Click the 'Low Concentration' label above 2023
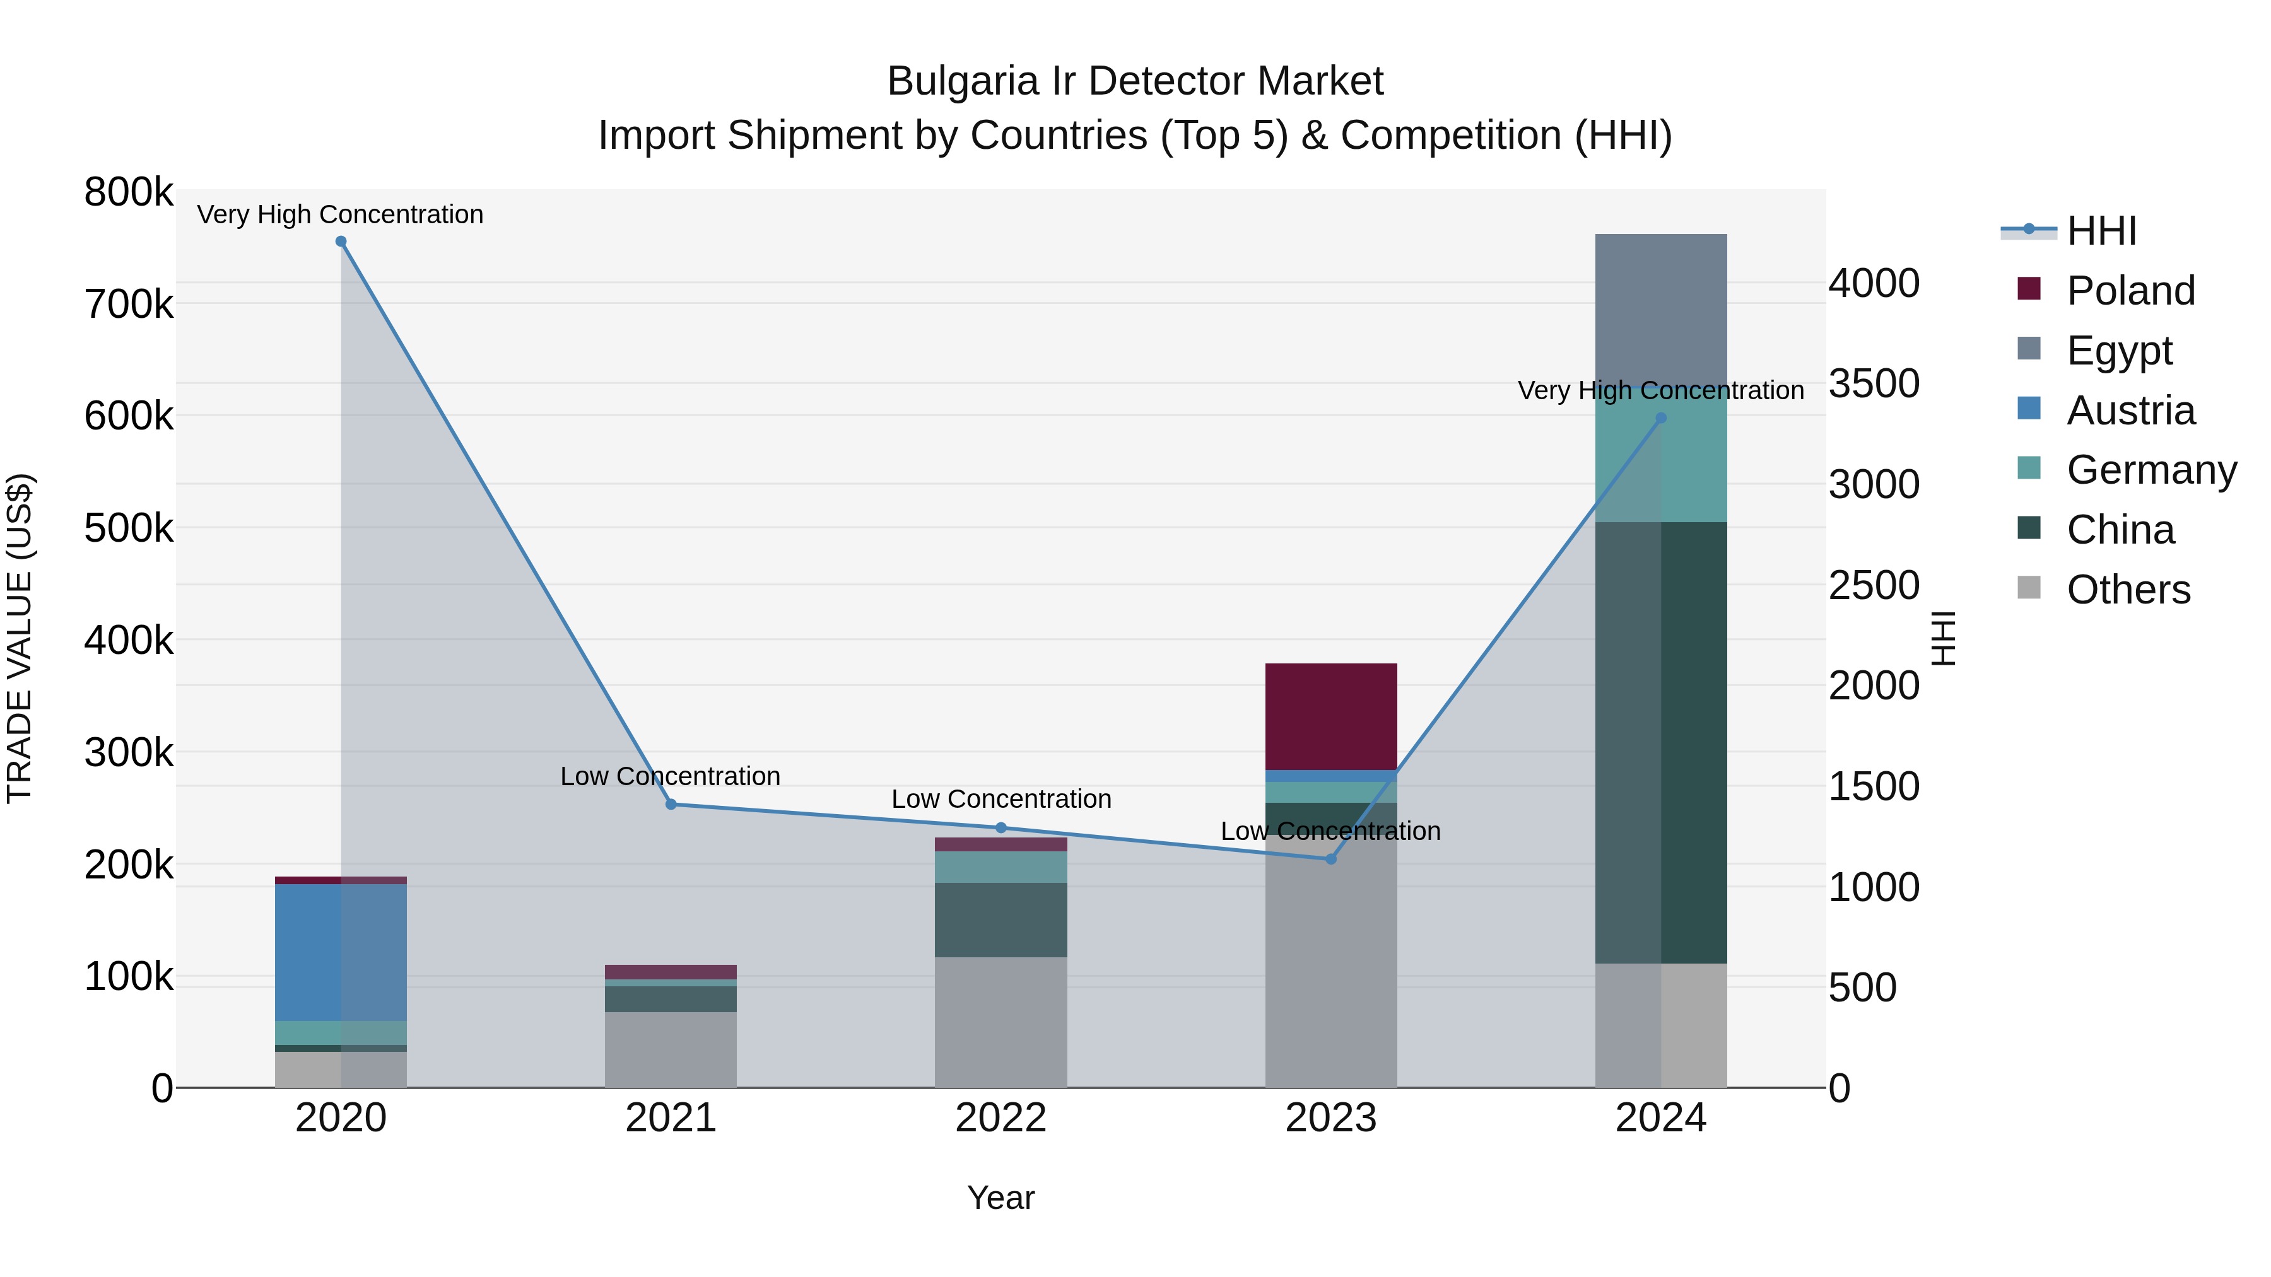 tap(1331, 831)
